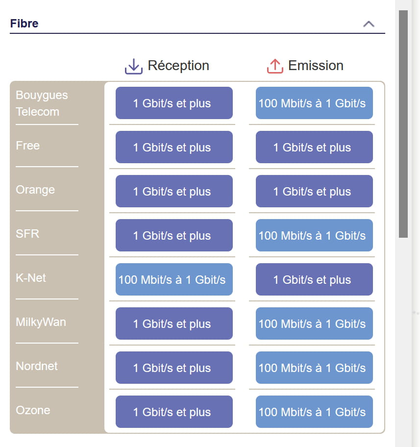This screenshot has width=420, height=447.
Task: Click the Emission upload icon
Action: click(x=275, y=66)
